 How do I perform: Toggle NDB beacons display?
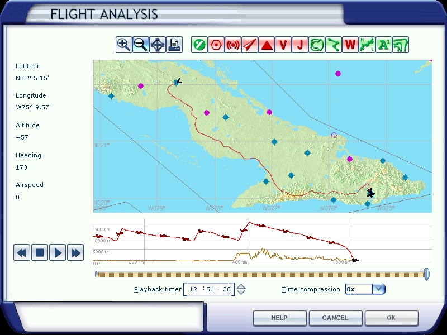pos(233,45)
